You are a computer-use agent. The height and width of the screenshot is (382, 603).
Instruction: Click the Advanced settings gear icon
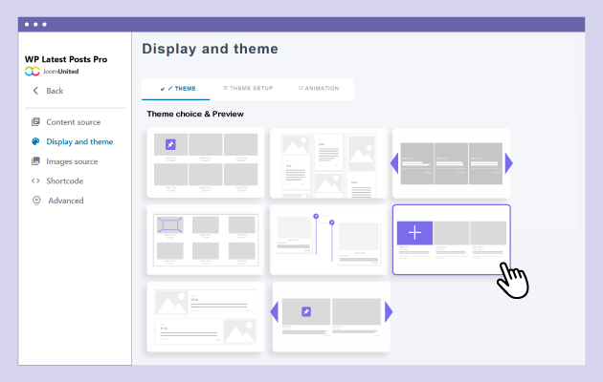pyautogui.click(x=36, y=201)
